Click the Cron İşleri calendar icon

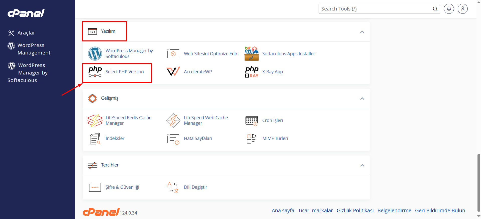(251, 121)
